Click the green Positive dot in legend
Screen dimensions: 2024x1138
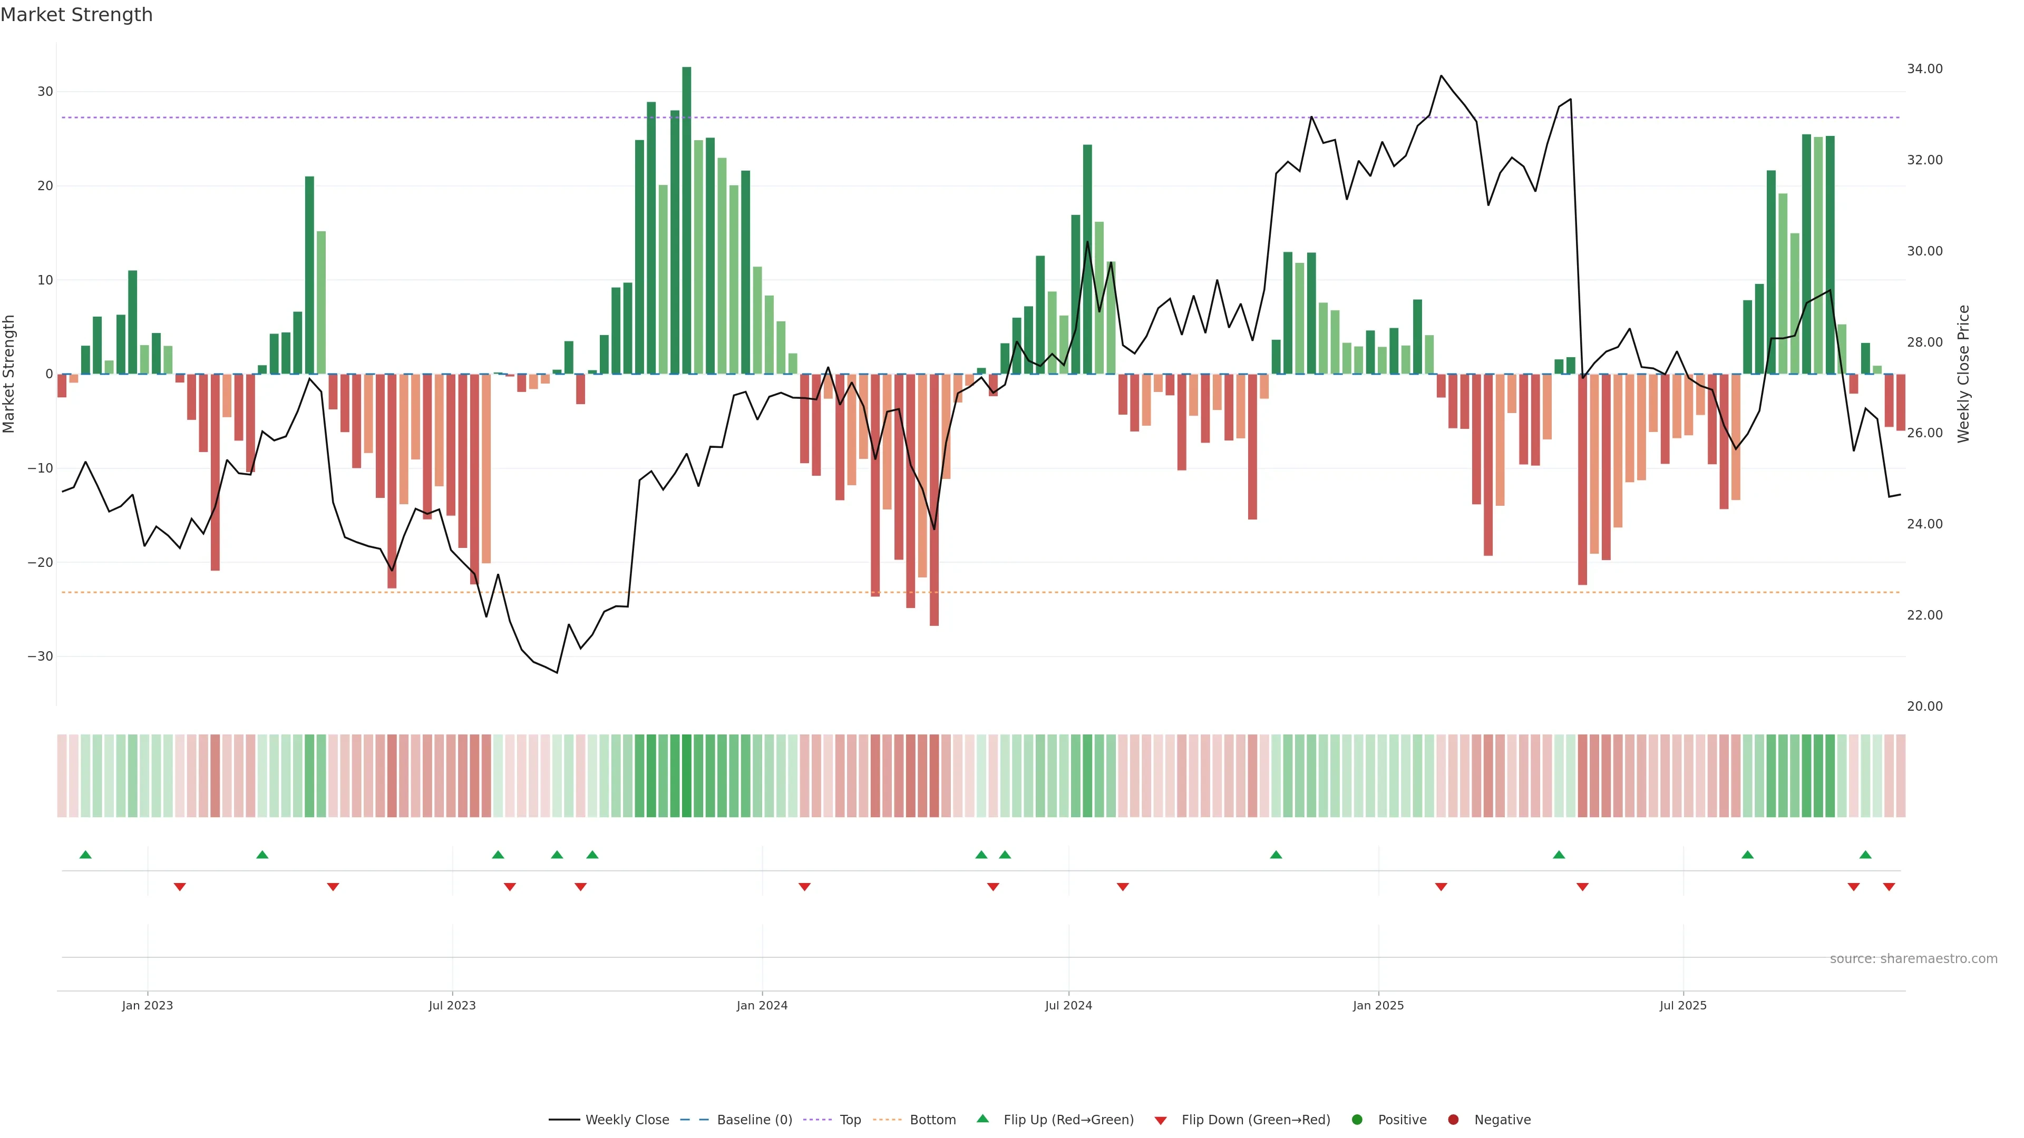point(1357,1120)
